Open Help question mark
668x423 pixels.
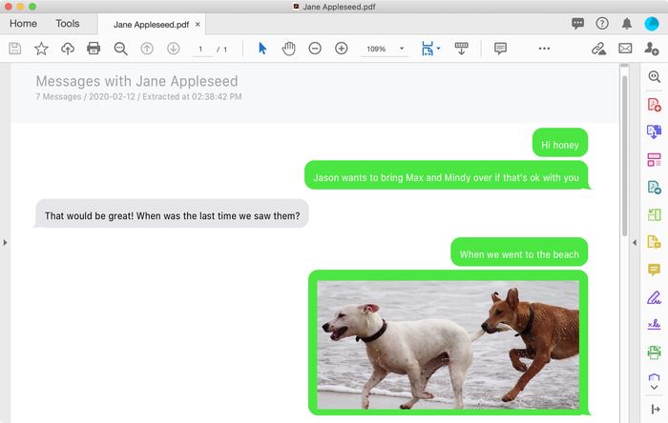pyautogui.click(x=602, y=24)
